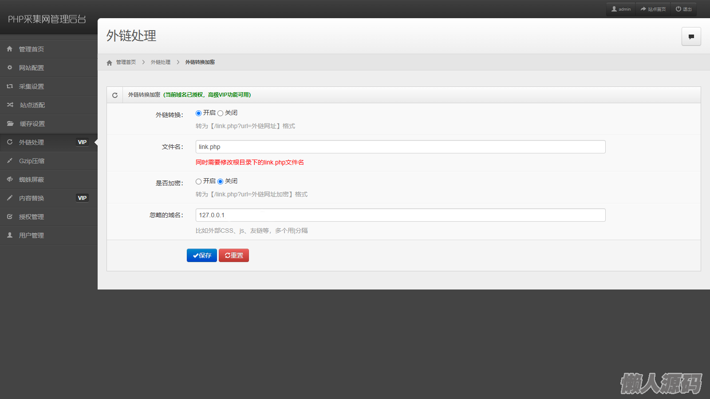Click the 文件名: field label
The image size is (710, 399).
(x=172, y=147)
